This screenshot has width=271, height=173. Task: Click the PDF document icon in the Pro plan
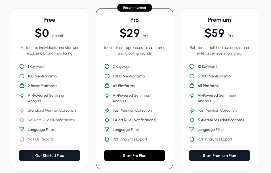[x=107, y=139]
